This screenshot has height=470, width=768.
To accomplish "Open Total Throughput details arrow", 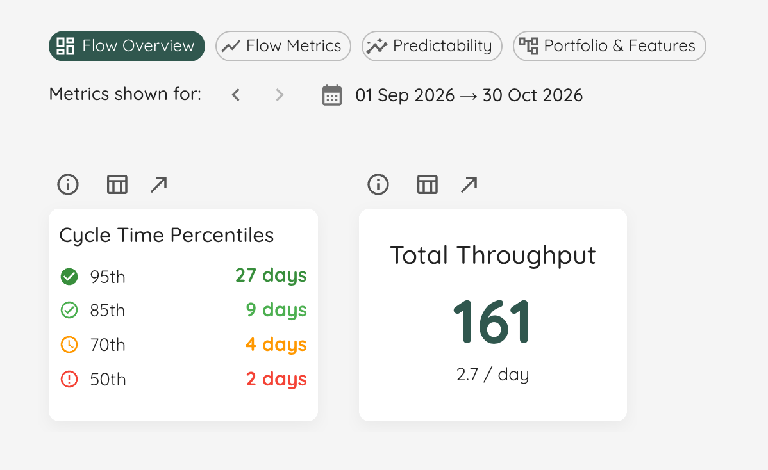I will pyautogui.click(x=469, y=184).
